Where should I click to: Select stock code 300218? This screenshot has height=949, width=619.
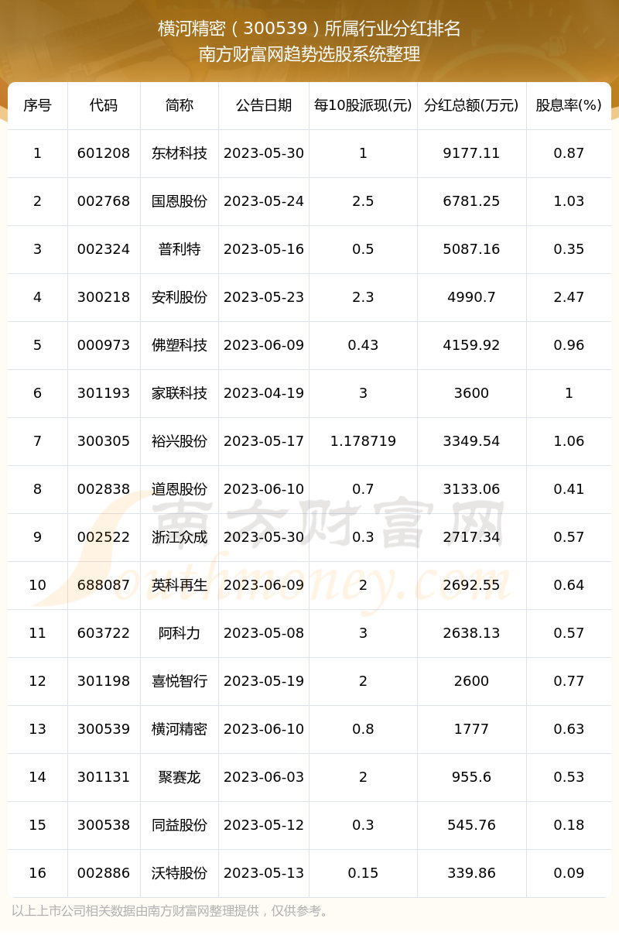coord(104,297)
